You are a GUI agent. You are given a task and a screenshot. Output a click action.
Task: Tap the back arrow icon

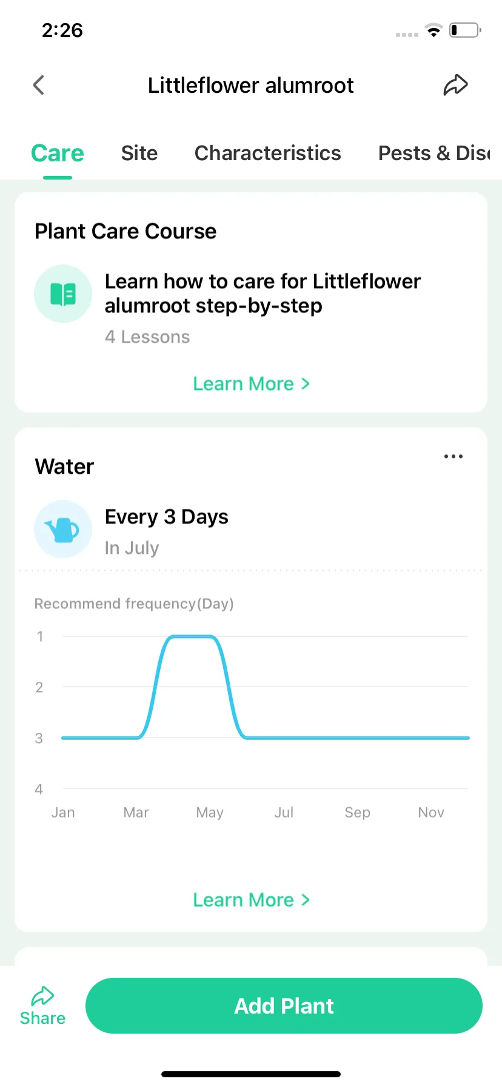tap(39, 85)
